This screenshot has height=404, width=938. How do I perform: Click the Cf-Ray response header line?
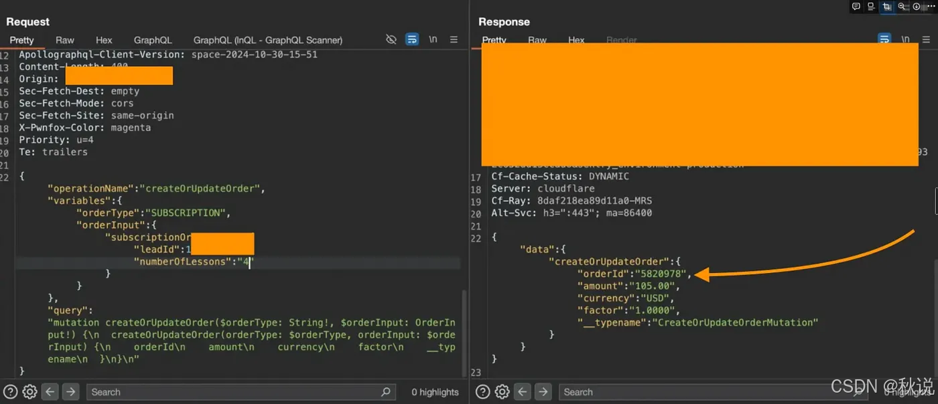(x=572, y=201)
